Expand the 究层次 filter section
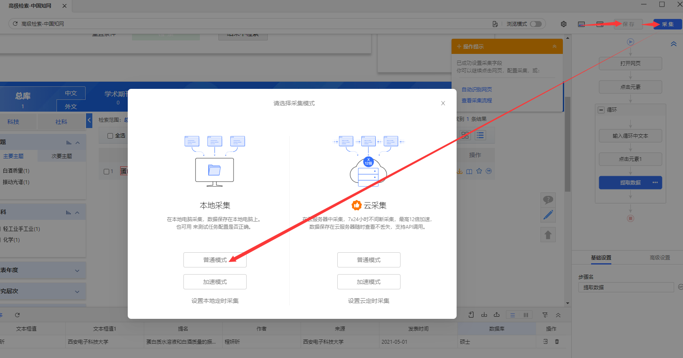The image size is (683, 358). pyautogui.click(x=77, y=291)
